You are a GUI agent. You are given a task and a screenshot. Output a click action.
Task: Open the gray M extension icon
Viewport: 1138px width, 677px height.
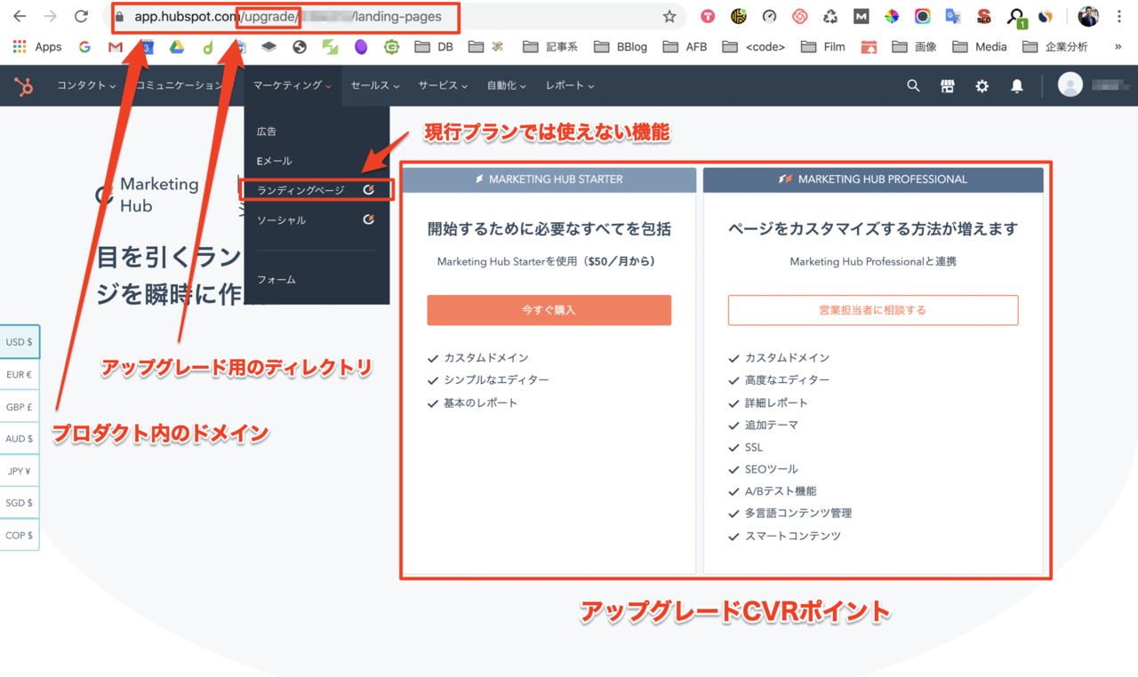[x=861, y=16]
